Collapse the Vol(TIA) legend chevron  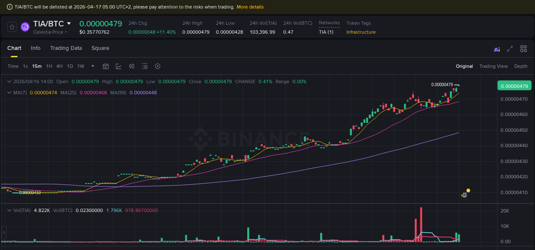pos(10,210)
